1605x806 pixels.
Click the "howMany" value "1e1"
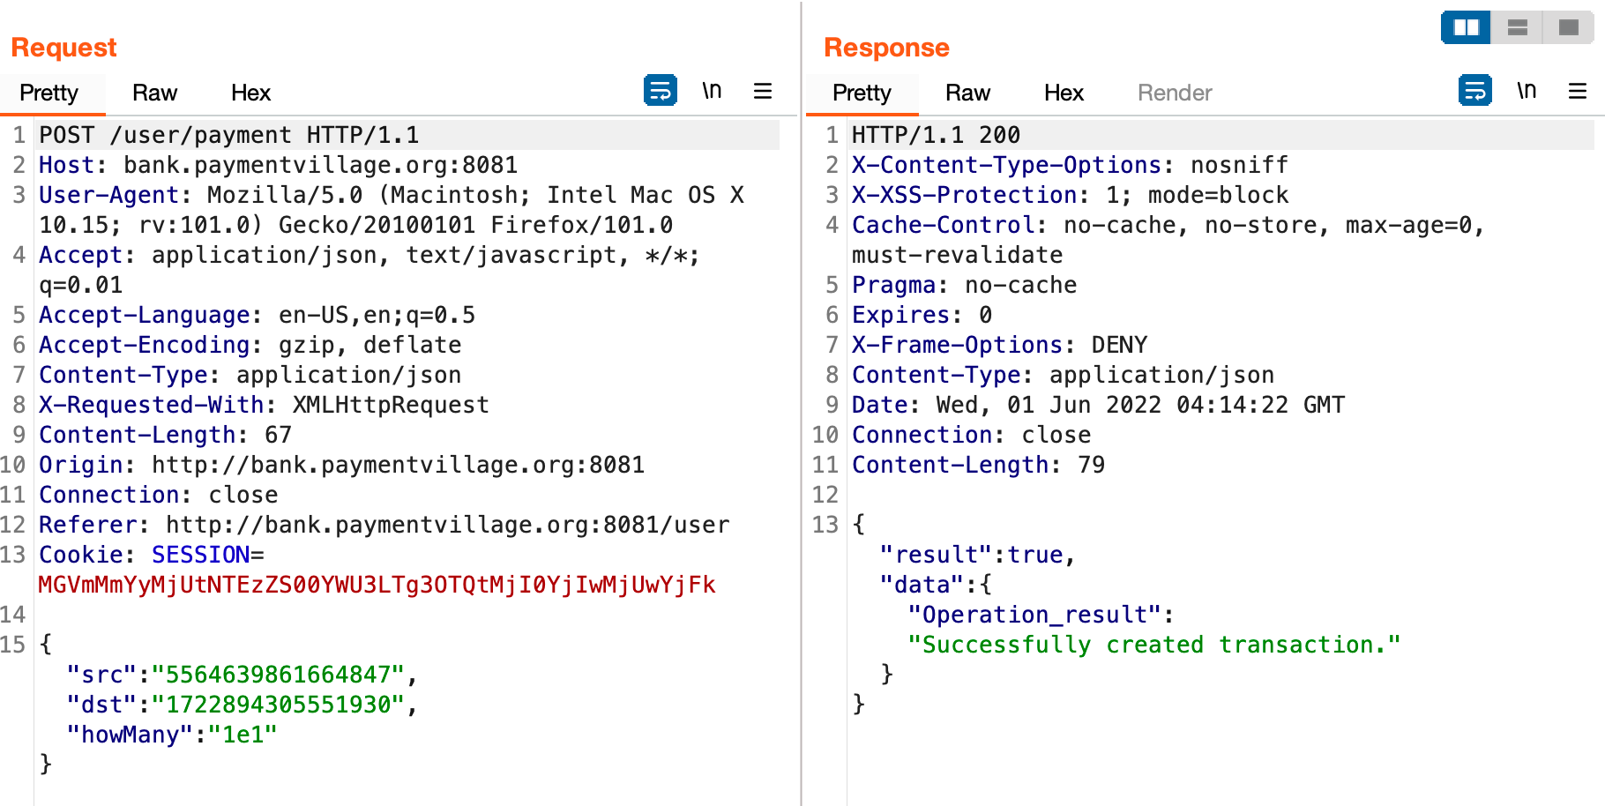pyautogui.click(x=243, y=735)
